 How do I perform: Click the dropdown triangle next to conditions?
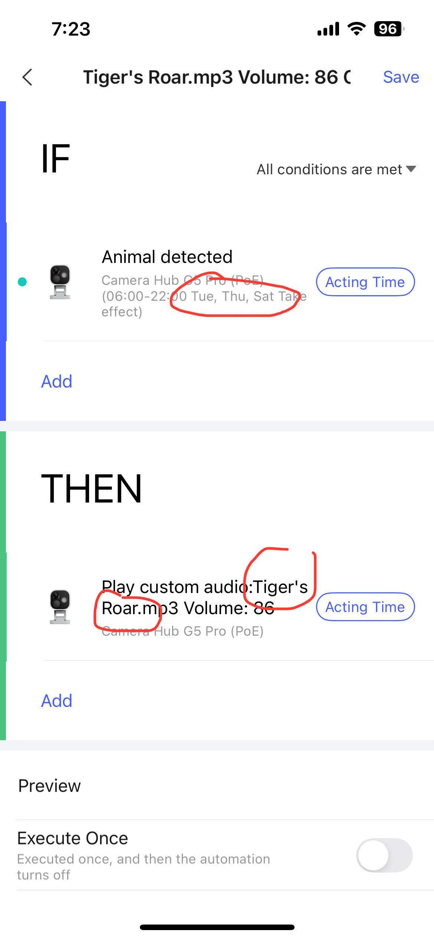coord(411,169)
